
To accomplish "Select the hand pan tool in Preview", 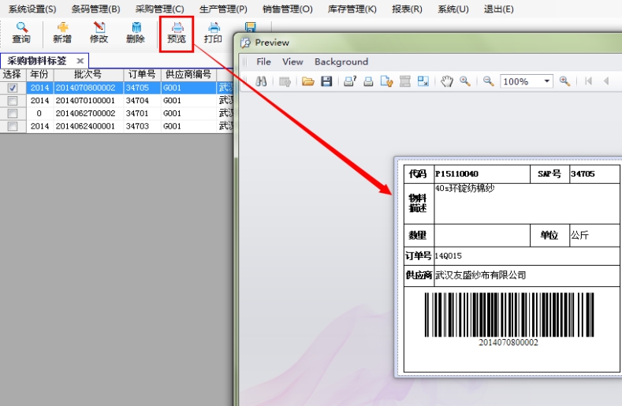I will (x=447, y=81).
